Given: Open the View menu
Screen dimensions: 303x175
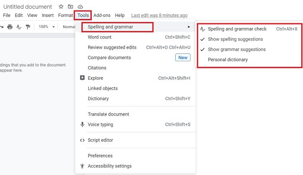Looking at the screenshot, I should click(32, 15).
